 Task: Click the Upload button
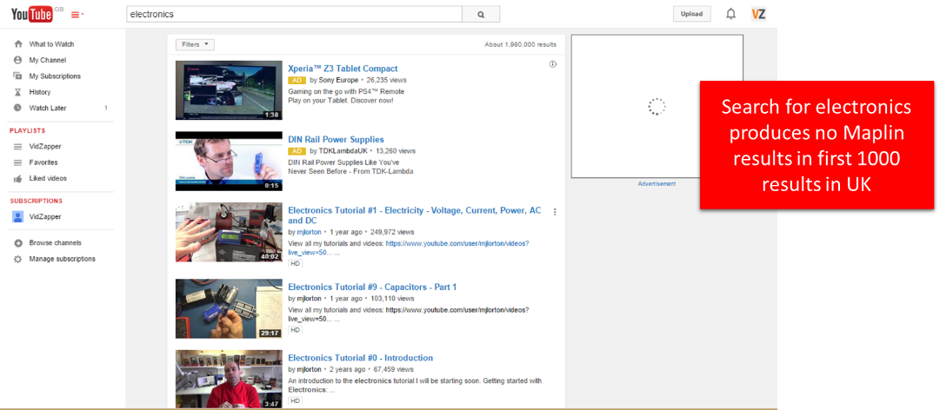(x=692, y=15)
